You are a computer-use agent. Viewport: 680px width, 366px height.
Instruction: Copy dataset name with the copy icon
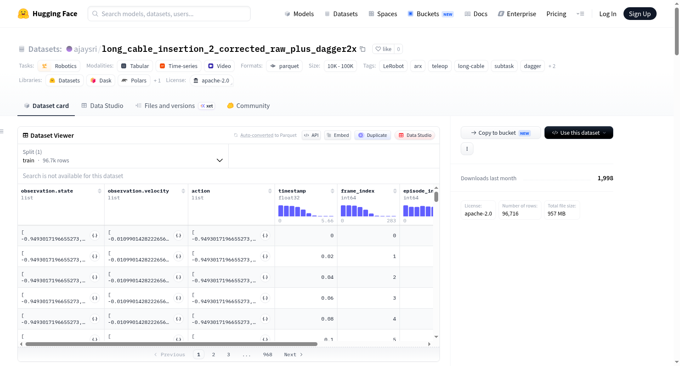pyautogui.click(x=363, y=49)
